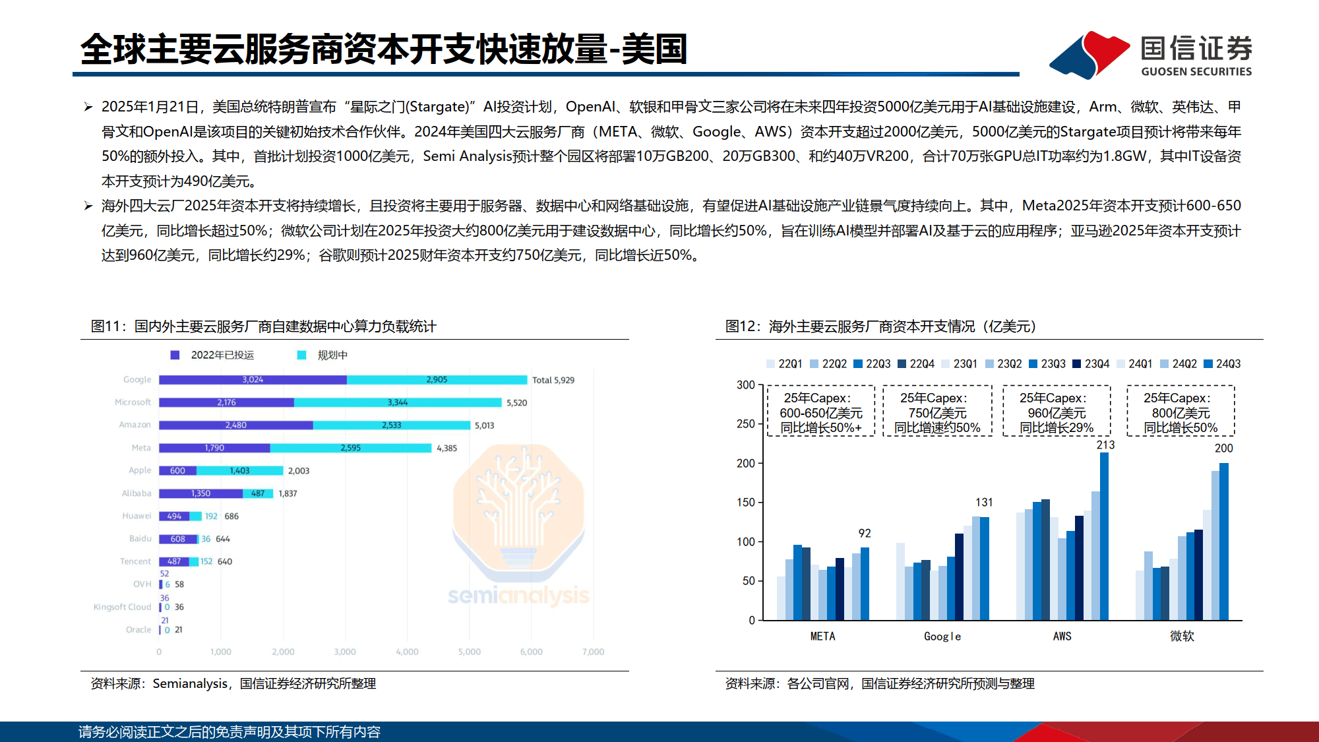This screenshot has height=742, width=1319.
Task: Click Google's 3,024 purple bar
Action: click(253, 380)
